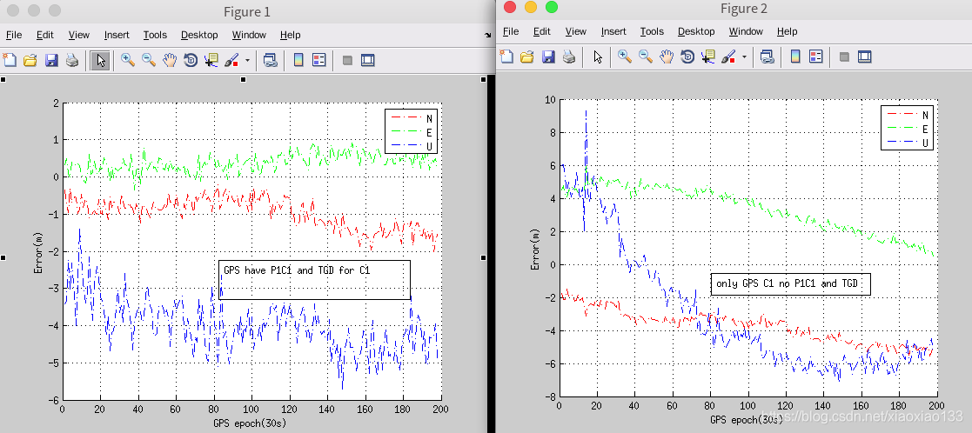This screenshot has width=972, height=433.
Task: Select Rotate 3D tool in Figure 2
Action: point(687,57)
